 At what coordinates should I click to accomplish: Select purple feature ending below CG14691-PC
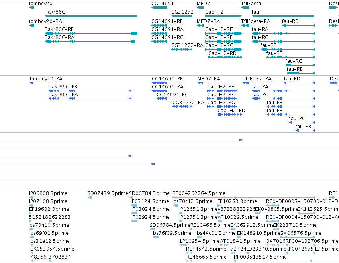coord(78,164)
